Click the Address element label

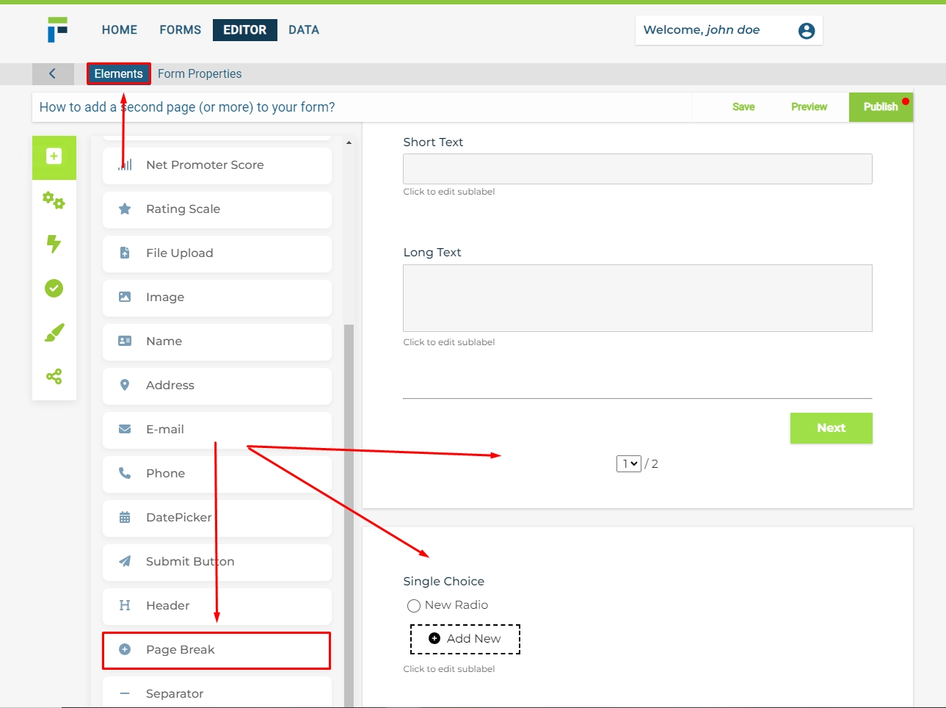[170, 386]
